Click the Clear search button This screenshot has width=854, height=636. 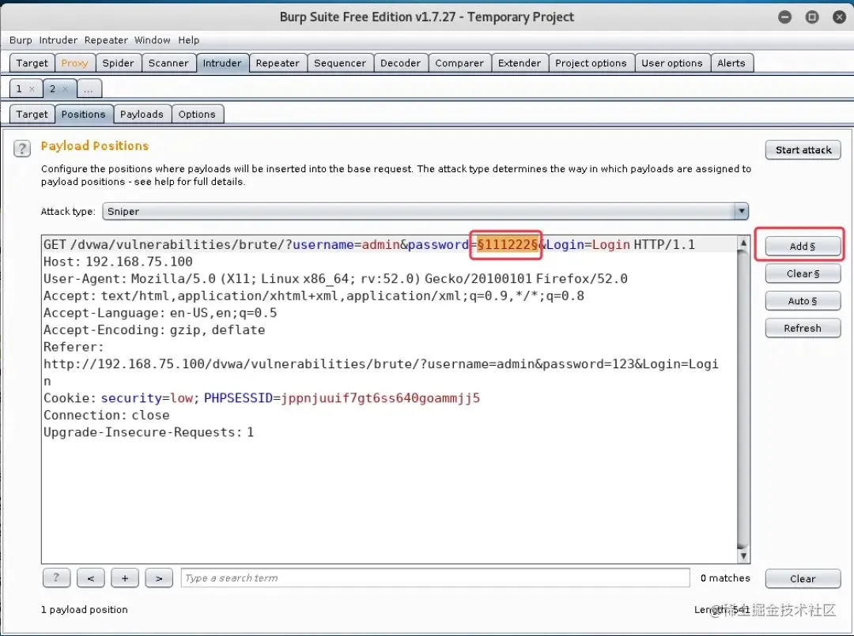click(x=803, y=579)
